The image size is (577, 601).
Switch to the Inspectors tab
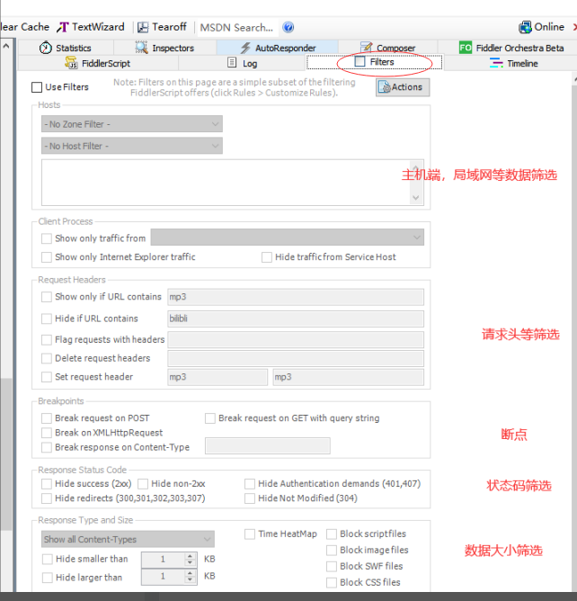pos(164,48)
